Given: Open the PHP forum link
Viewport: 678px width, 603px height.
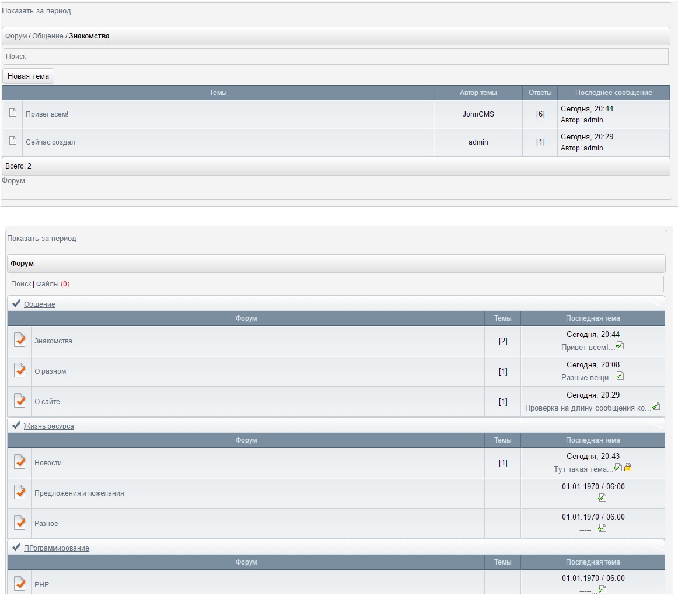Looking at the screenshot, I should 41,584.
